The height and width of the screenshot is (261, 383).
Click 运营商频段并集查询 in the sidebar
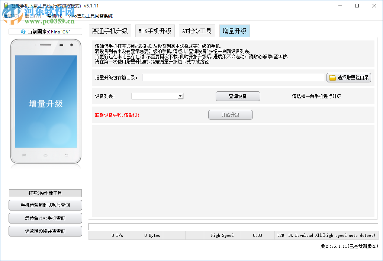[45, 231]
